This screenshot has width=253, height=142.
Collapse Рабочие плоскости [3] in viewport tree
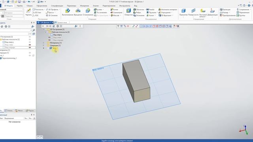45,32
